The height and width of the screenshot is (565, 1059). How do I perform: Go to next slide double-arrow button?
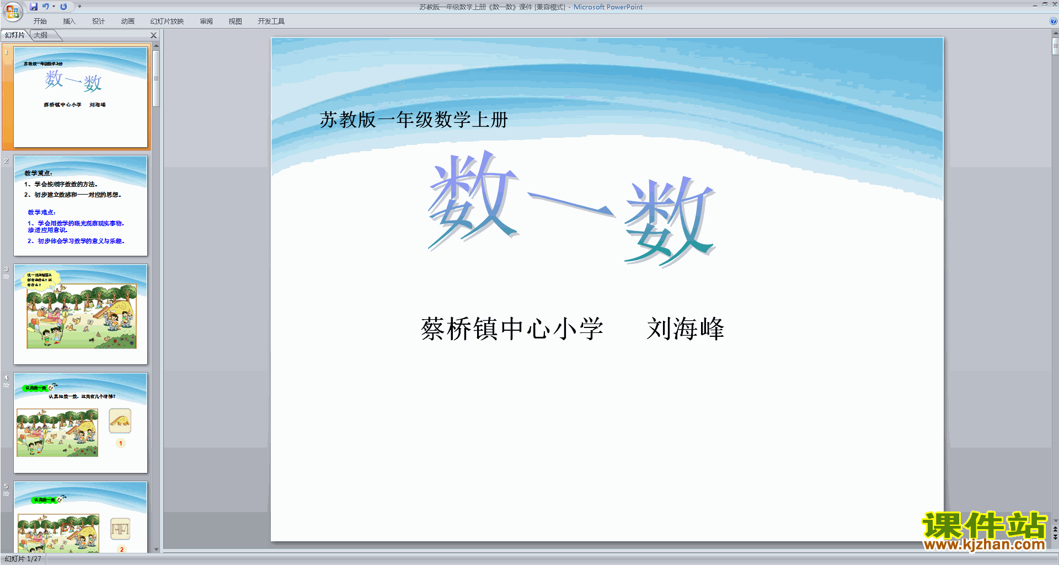pos(1055,537)
